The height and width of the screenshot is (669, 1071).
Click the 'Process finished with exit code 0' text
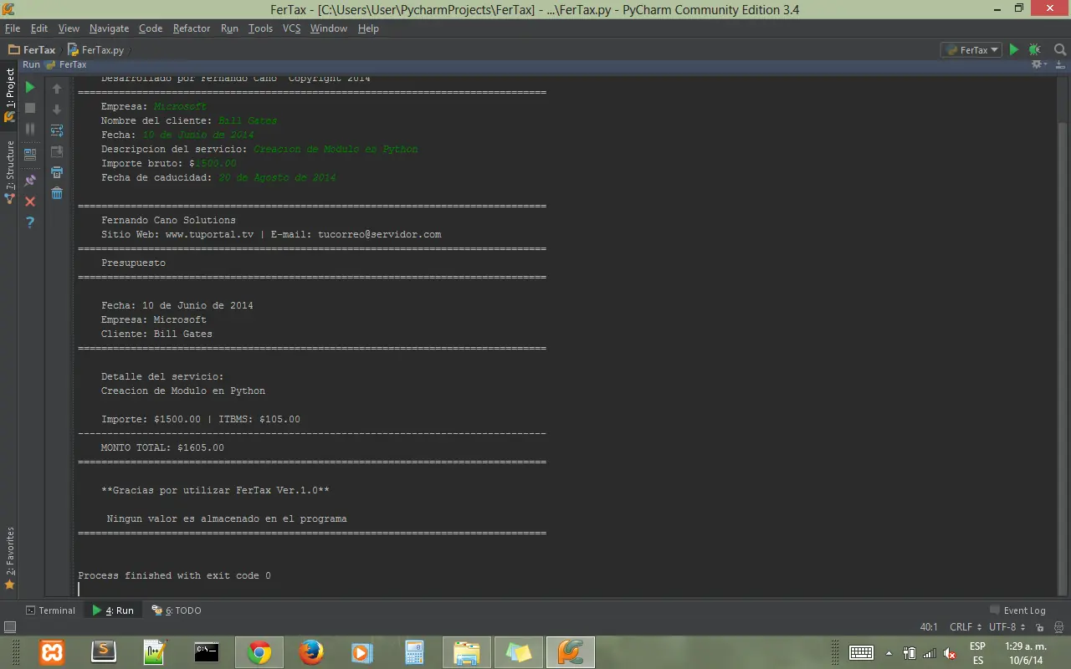174,575
